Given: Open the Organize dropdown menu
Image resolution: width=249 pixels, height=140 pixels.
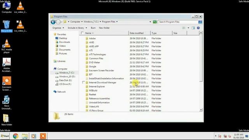Looking at the screenshot, I should click(x=58, y=28).
